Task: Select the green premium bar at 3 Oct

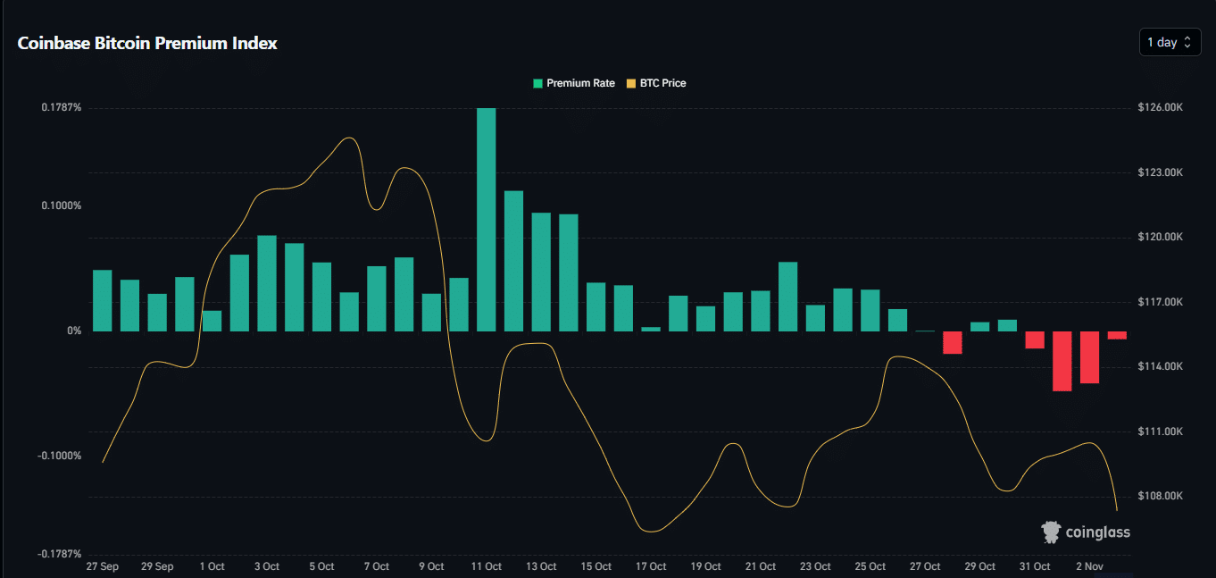Action: pyautogui.click(x=267, y=283)
